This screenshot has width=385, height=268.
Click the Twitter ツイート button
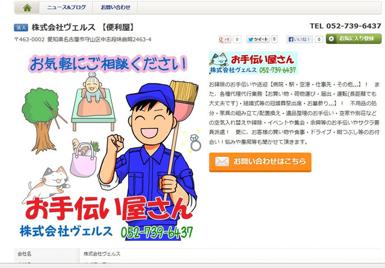[x=258, y=39]
